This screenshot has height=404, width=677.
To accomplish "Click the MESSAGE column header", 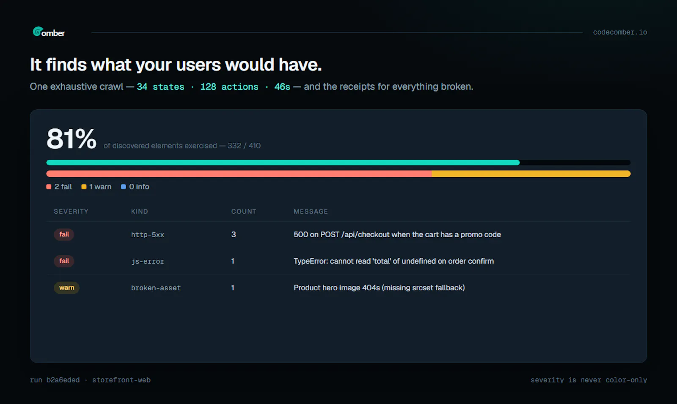I will [x=311, y=211].
